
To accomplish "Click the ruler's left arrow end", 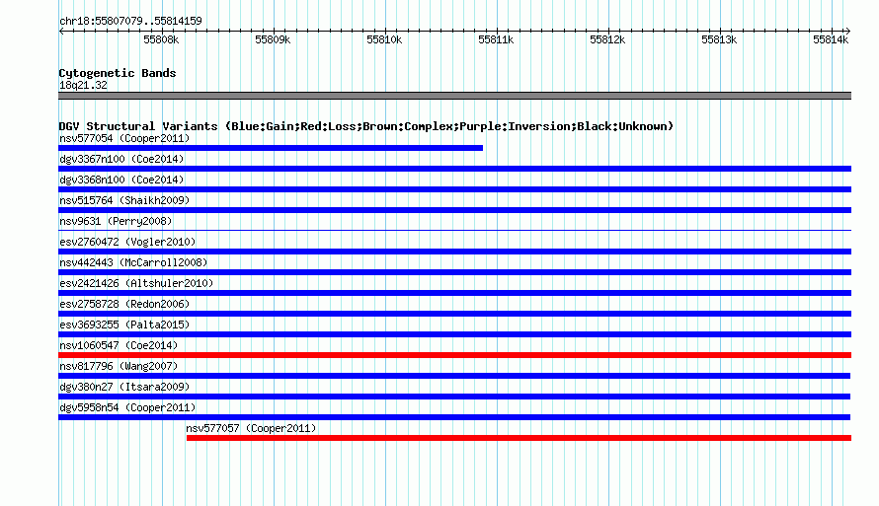I will click(61, 32).
